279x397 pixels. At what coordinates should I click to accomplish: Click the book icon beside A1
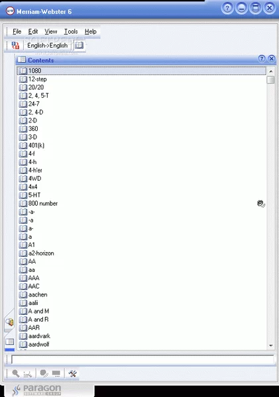23,245
